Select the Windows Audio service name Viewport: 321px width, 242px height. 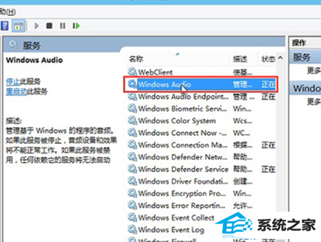pos(164,85)
